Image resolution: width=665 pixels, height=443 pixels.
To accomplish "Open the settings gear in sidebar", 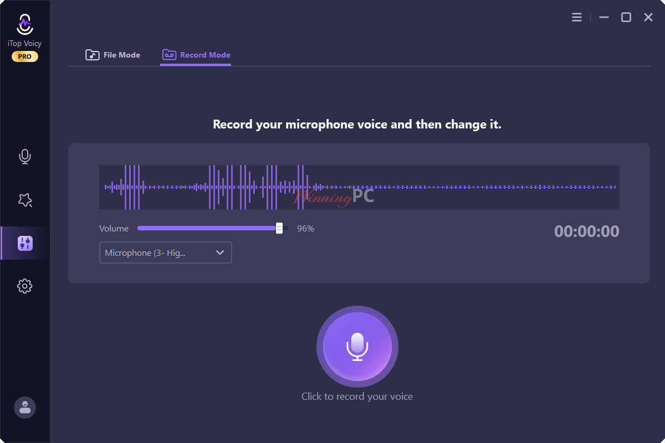I will tap(24, 286).
